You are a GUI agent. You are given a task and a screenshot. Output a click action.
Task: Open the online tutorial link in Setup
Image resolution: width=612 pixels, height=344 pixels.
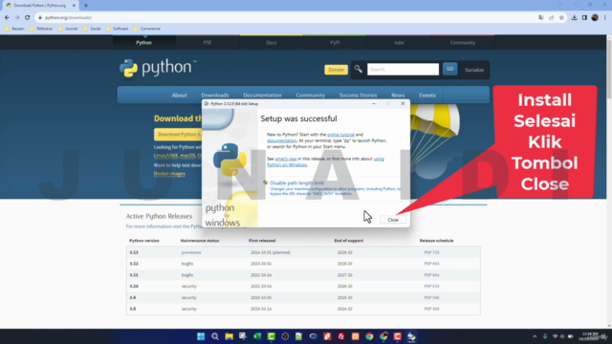340,135
